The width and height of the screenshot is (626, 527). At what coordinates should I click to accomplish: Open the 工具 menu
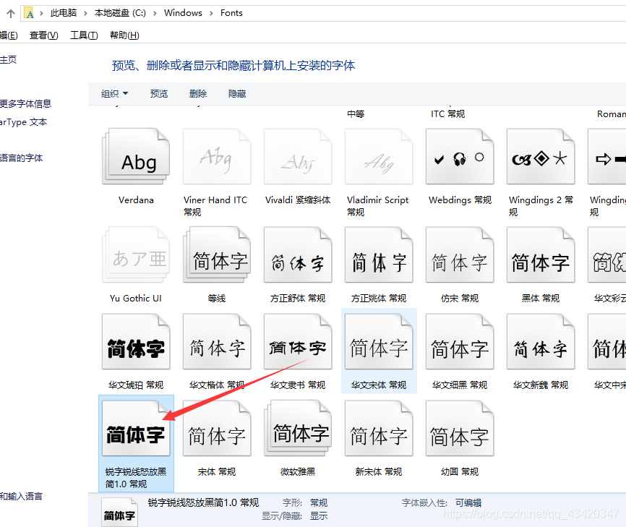coord(84,35)
